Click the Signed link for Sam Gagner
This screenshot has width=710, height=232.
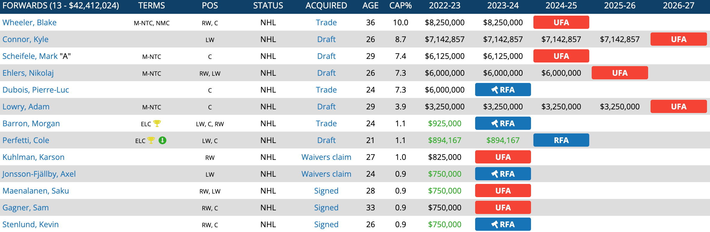click(x=326, y=208)
